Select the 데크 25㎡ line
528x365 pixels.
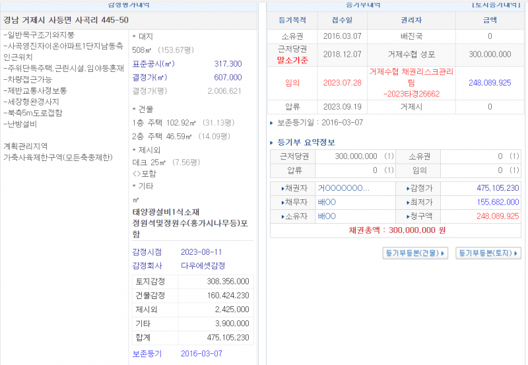coord(166,162)
